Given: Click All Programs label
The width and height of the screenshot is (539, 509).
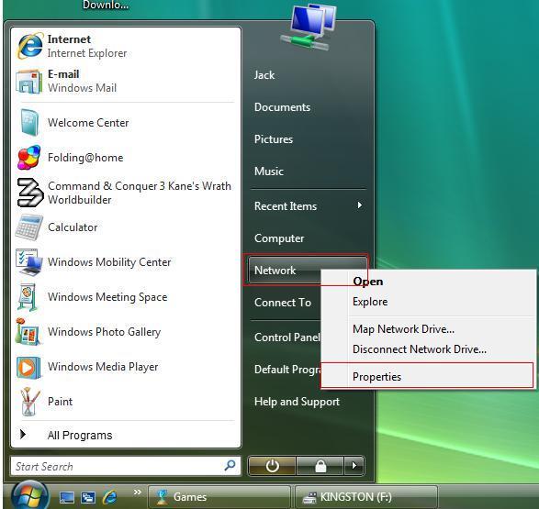Looking at the screenshot, I should [x=80, y=436].
